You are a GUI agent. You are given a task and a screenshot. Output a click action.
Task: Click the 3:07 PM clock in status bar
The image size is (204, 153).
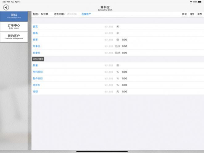pos(6,2)
